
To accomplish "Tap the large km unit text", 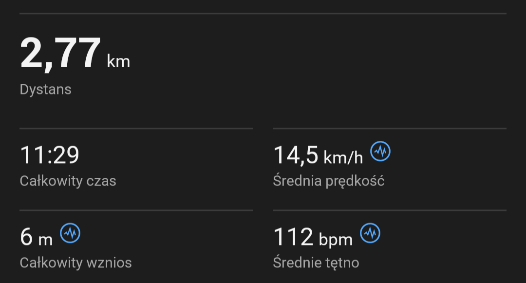I will [x=118, y=62].
